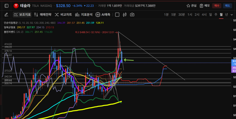Viewport: 236px width, 119px height.
Task: Click 거래대금 $397억 7,388만 value
Action: (145, 6)
